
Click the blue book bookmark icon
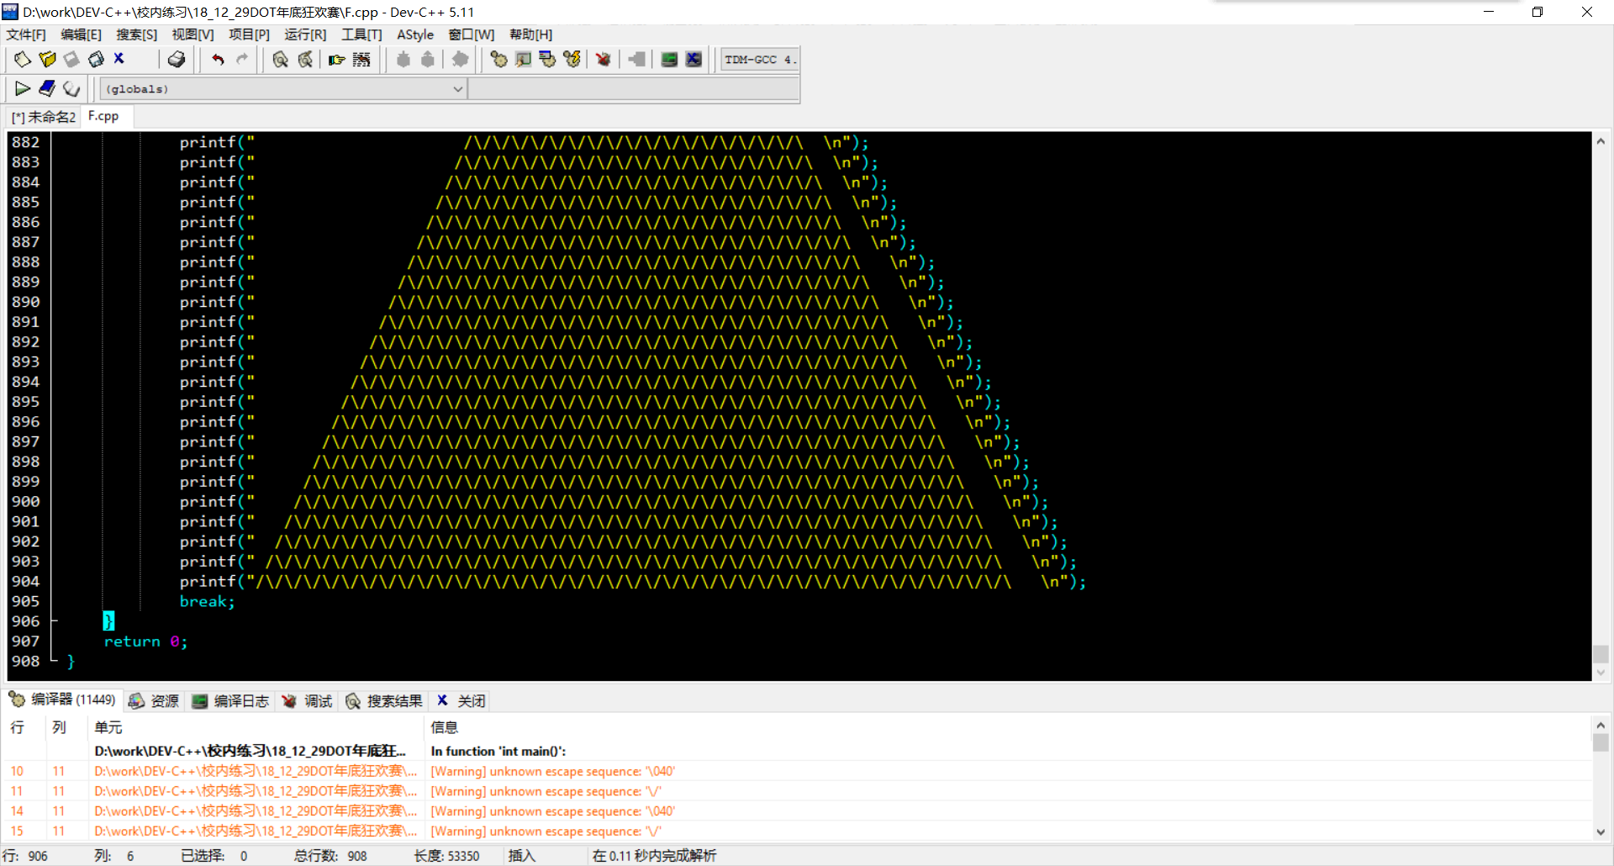pos(47,89)
